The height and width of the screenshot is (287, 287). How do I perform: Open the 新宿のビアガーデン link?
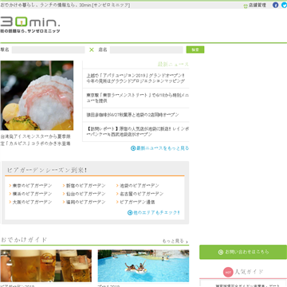pos(86,186)
